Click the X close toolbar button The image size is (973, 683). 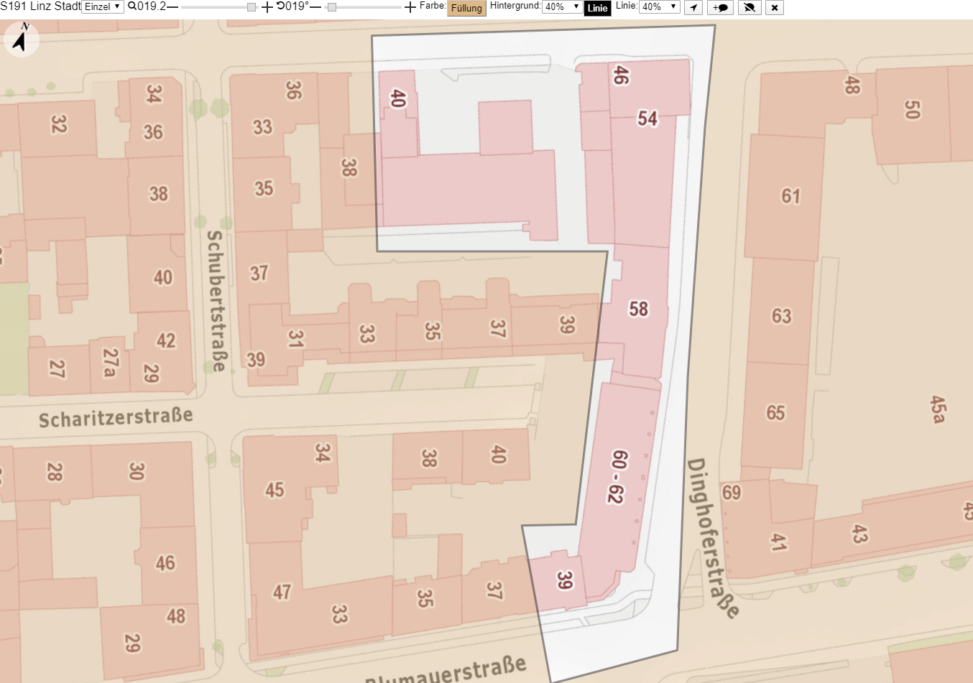(x=774, y=8)
